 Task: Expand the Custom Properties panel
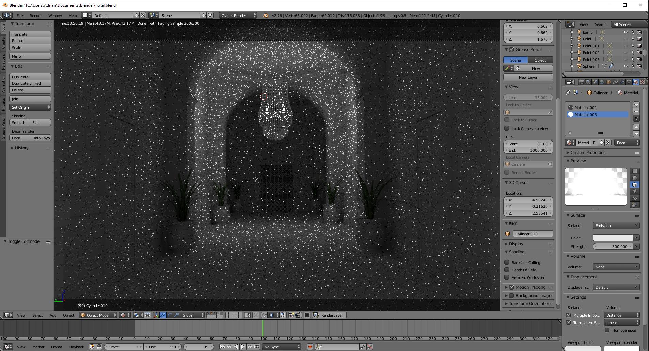(588, 152)
